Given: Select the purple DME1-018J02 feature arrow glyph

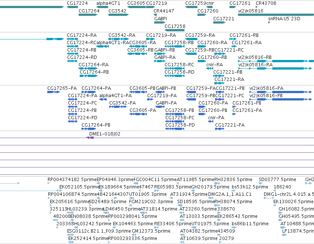Looking at the screenshot, I should 90,138.
